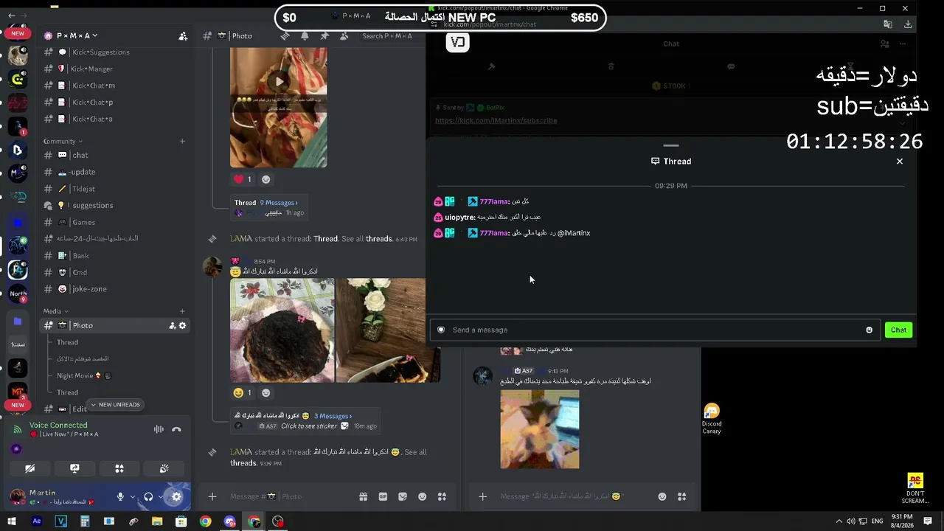Share your screen in voice panel
Viewport: 944px width, 531px height.
pos(74,468)
